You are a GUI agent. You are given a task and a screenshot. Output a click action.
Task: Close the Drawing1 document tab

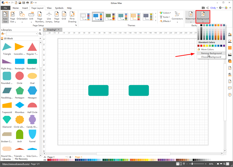pyautogui.click(x=59, y=30)
